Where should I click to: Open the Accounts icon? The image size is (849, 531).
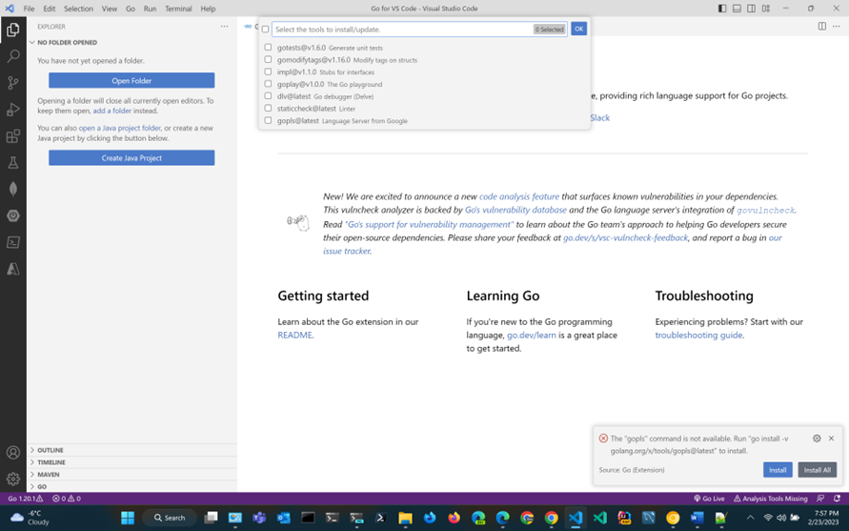[x=13, y=453]
